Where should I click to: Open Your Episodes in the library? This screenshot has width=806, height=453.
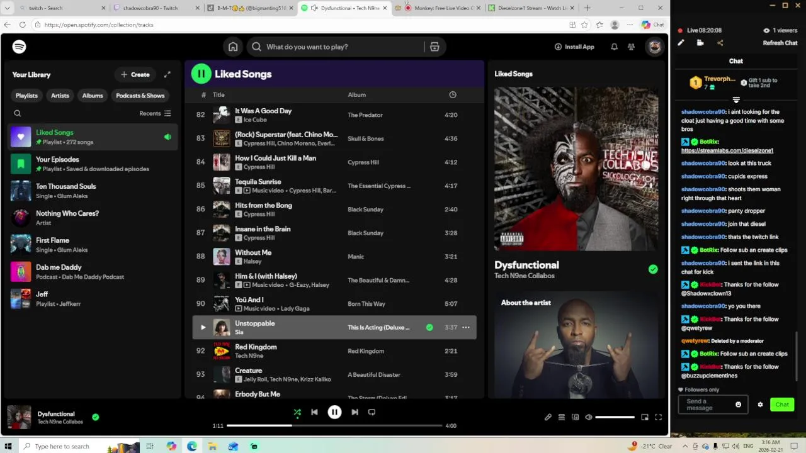93,164
